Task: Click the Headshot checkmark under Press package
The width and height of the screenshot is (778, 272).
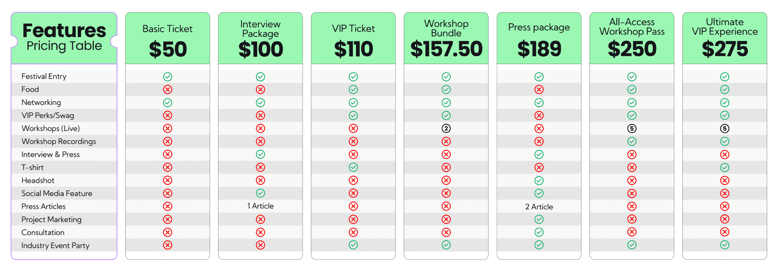Action: pos(539,181)
